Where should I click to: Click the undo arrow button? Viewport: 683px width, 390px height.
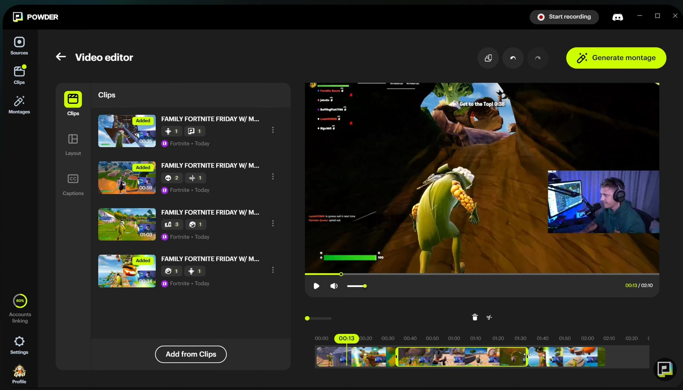pos(513,58)
